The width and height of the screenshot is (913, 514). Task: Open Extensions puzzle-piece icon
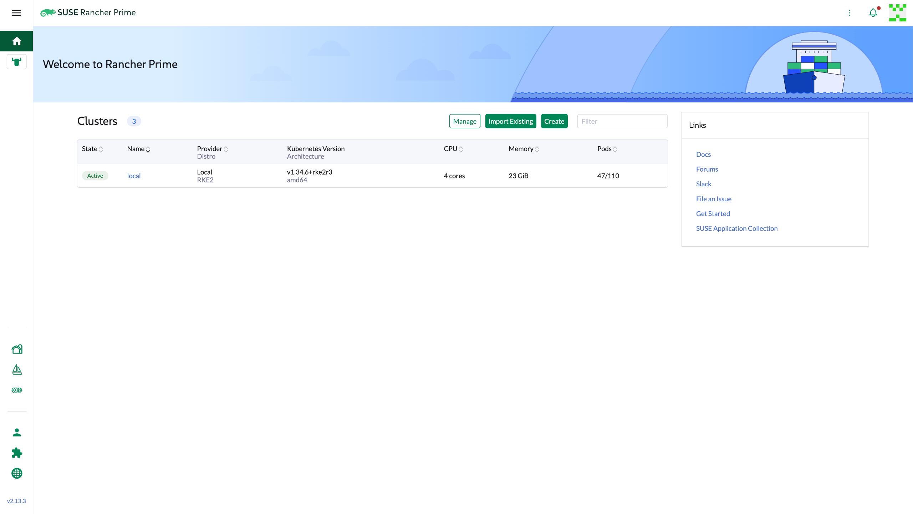(x=17, y=453)
